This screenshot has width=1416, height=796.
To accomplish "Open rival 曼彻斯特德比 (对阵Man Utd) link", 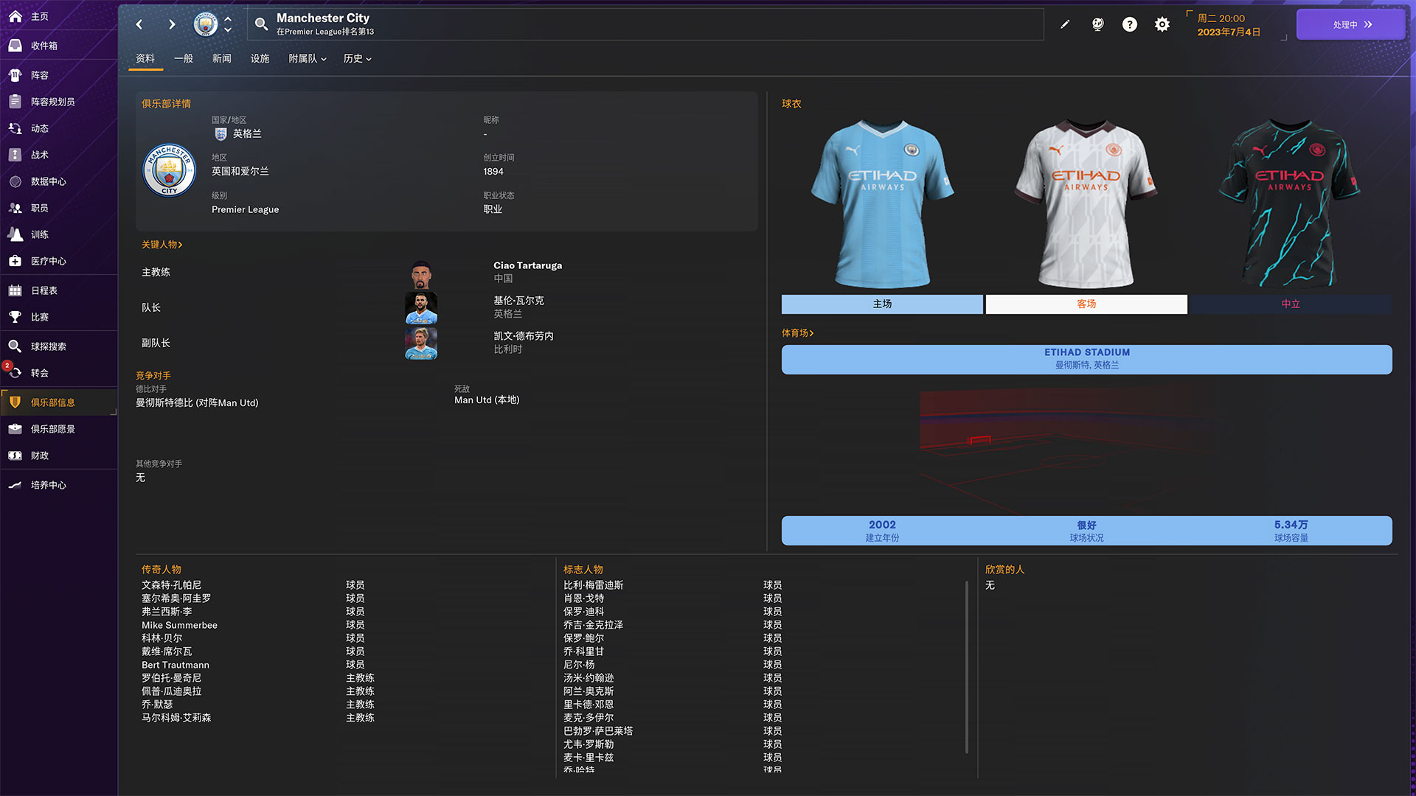I will [x=197, y=403].
